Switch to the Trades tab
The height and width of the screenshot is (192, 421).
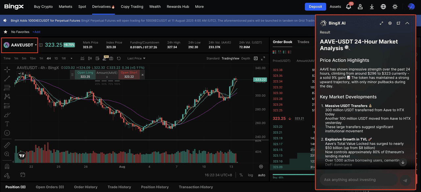[x=303, y=42]
